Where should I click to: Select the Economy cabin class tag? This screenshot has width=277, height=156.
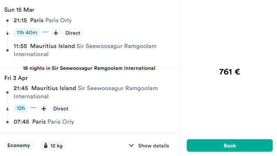point(19,145)
